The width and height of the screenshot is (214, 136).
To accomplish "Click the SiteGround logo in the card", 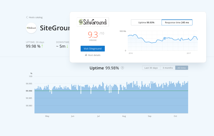I will [93, 22].
